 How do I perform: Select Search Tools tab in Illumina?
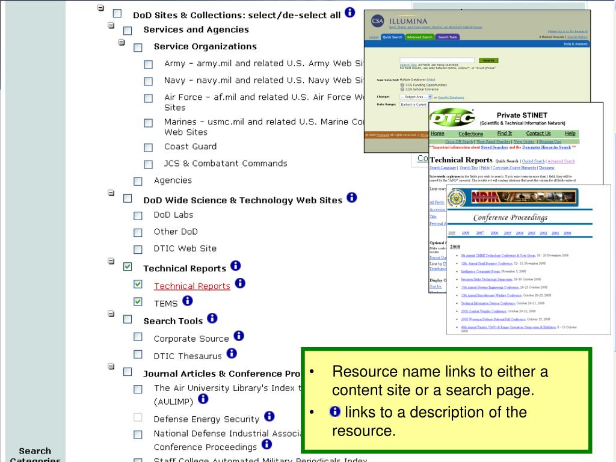(x=448, y=37)
